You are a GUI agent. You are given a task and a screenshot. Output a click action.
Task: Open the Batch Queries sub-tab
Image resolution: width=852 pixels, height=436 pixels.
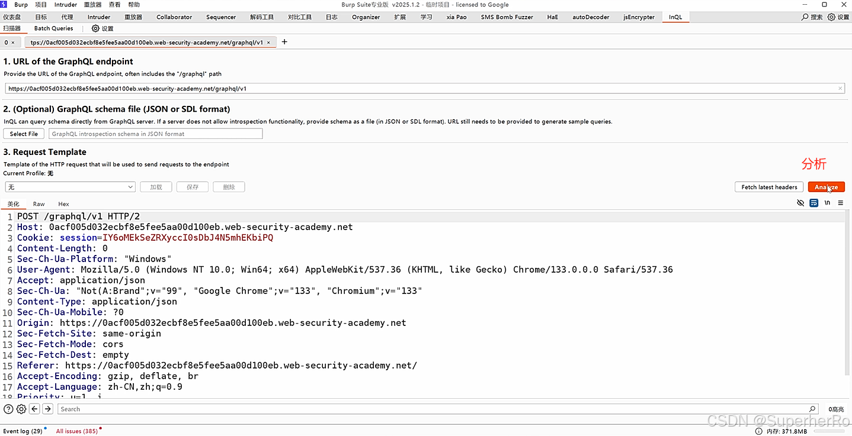click(x=53, y=28)
